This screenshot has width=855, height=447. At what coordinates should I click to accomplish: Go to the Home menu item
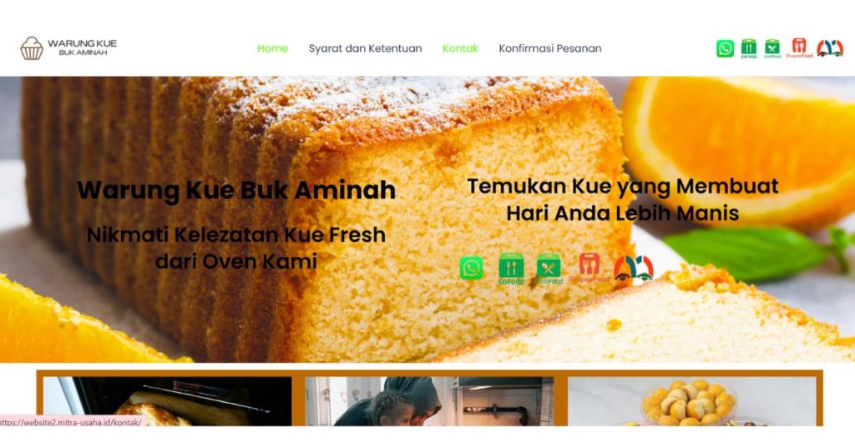pos(273,48)
